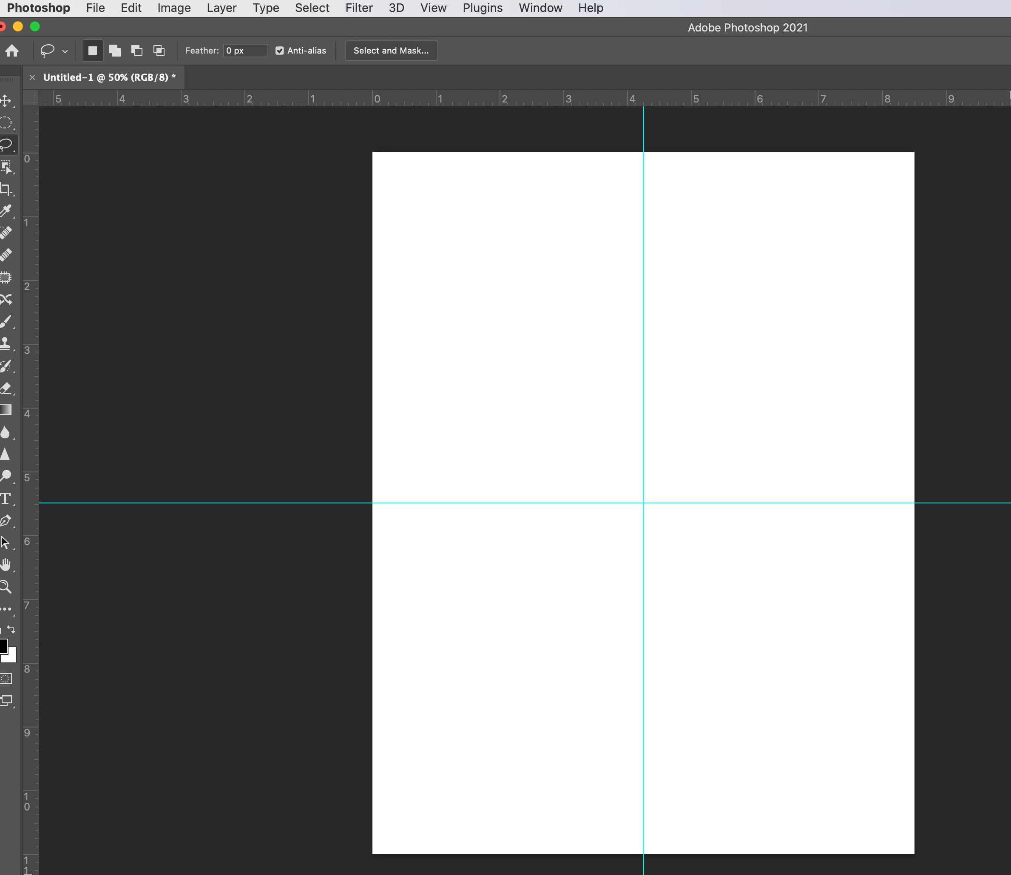This screenshot has width=1011, height=875.
Task: Open the white background color swatch
Action: pyautogui.click(x=12, y=657)
